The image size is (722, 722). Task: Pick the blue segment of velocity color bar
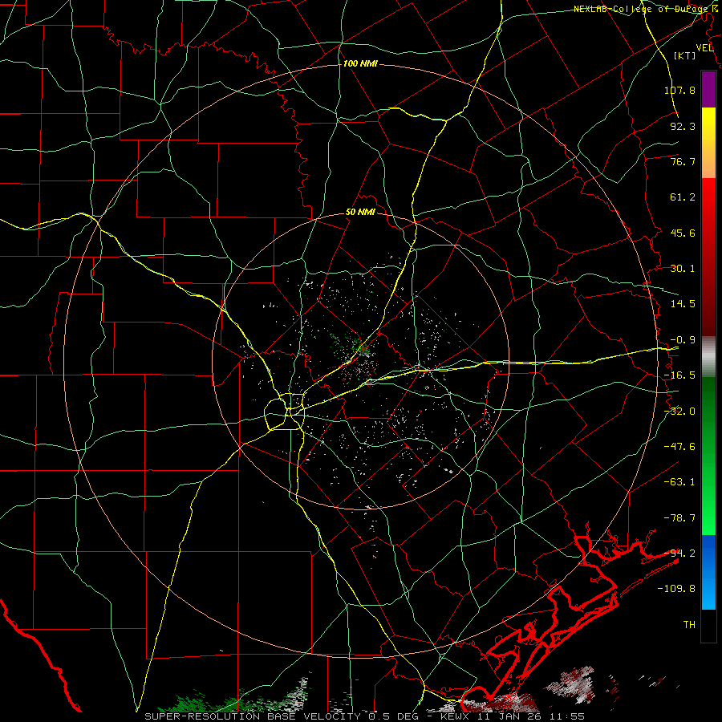[x=708, y=553]
